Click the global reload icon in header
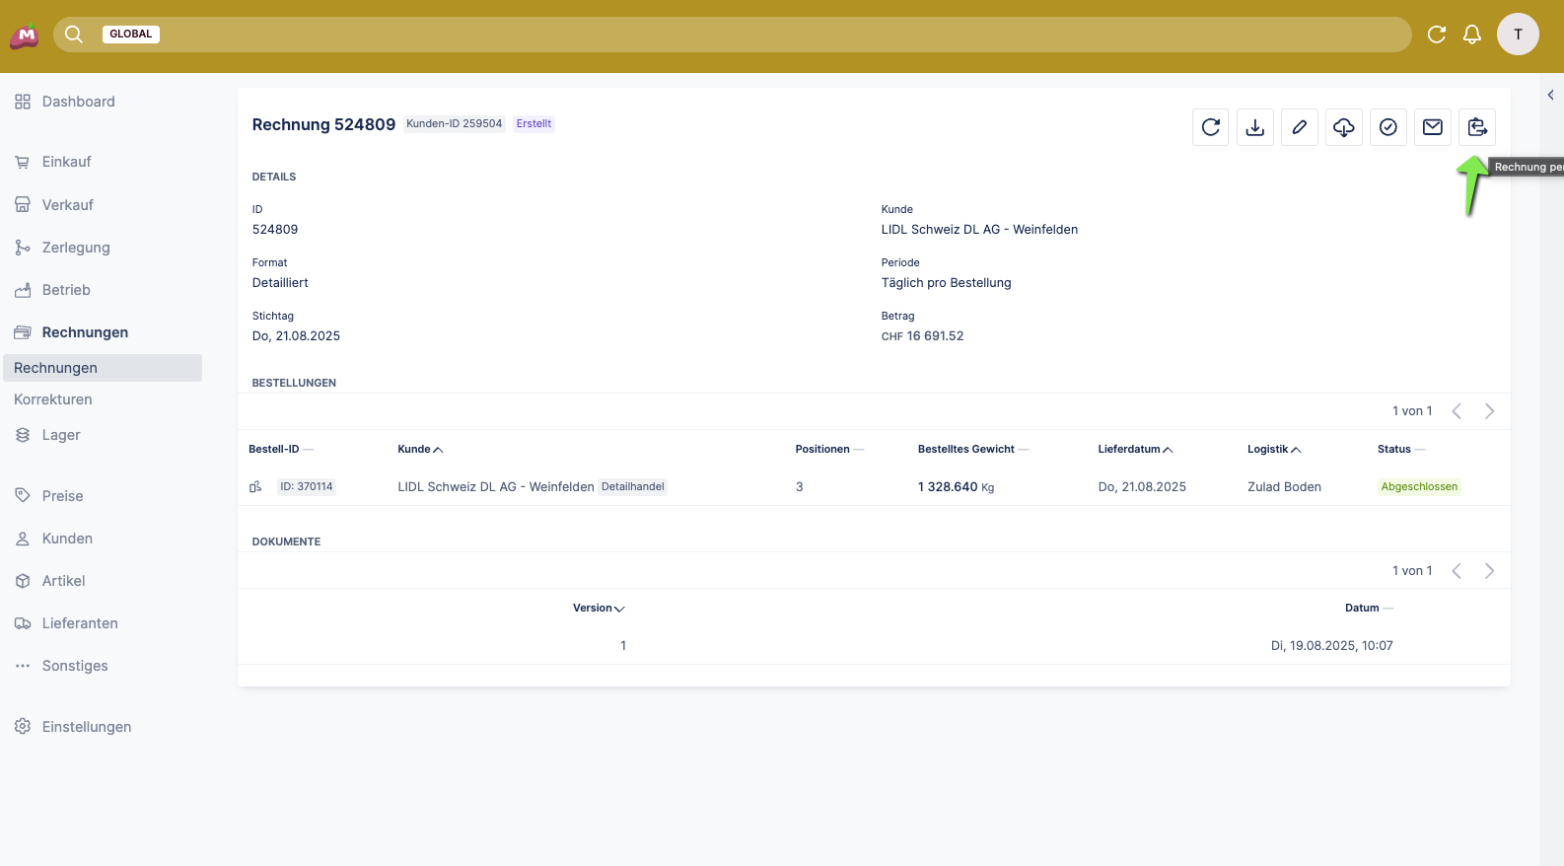This screenshot has width=1564, height=866. tap(1436, 35)
